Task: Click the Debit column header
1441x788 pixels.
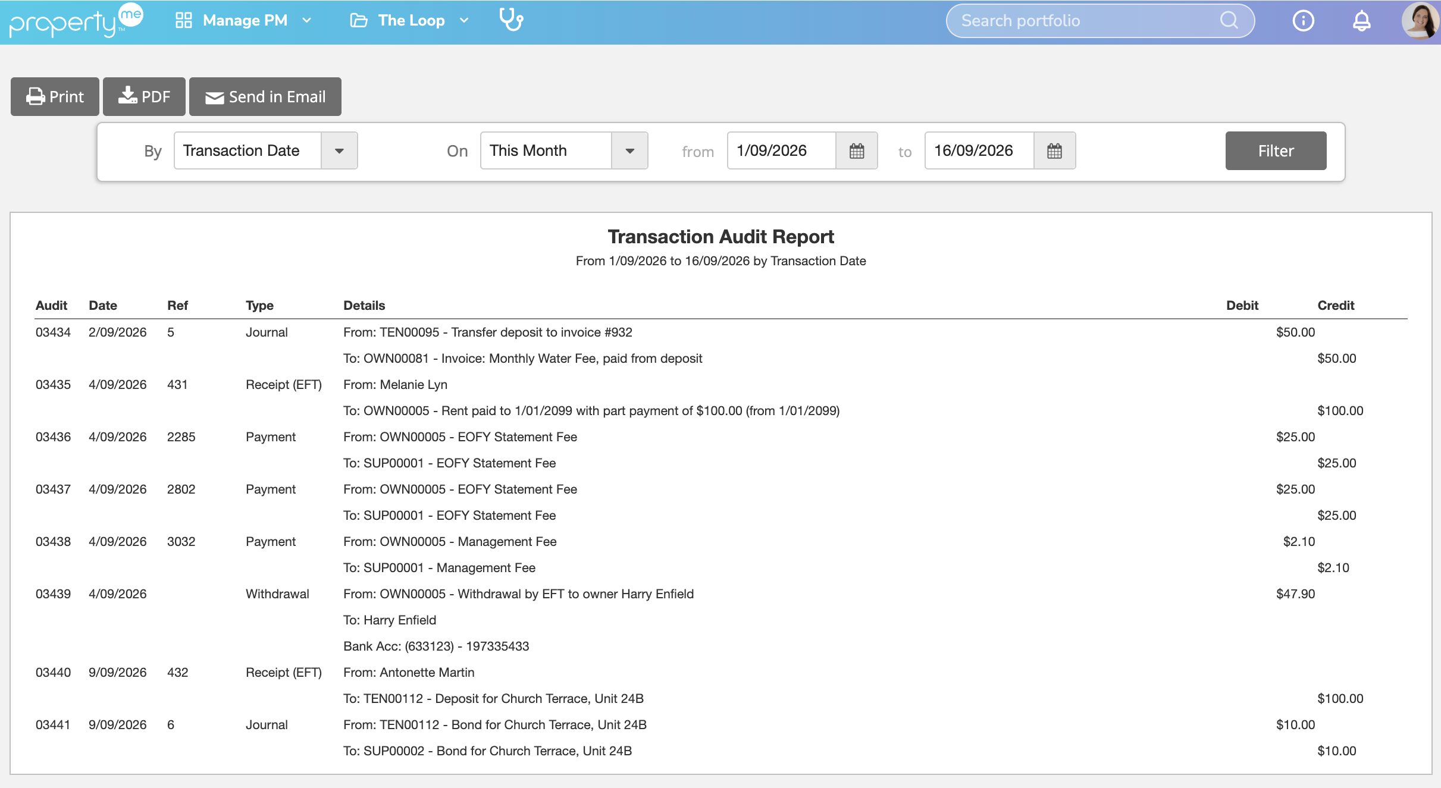Action: [x=1242, y=305]
